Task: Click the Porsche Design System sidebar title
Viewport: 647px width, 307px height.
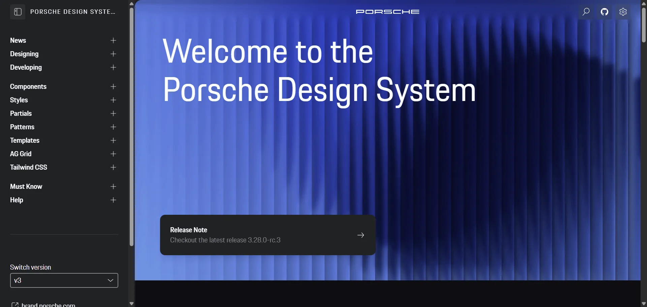Action: click(x=73, y=12)
